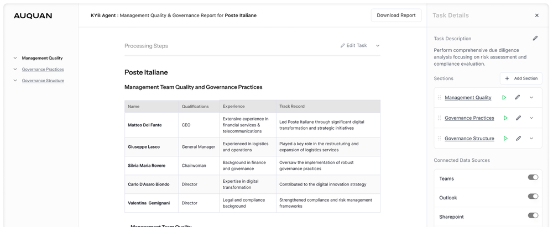Toggle chevron beside sidebar Governance Practices
This screenshot has height=227, width=553.
click(15, 70)
